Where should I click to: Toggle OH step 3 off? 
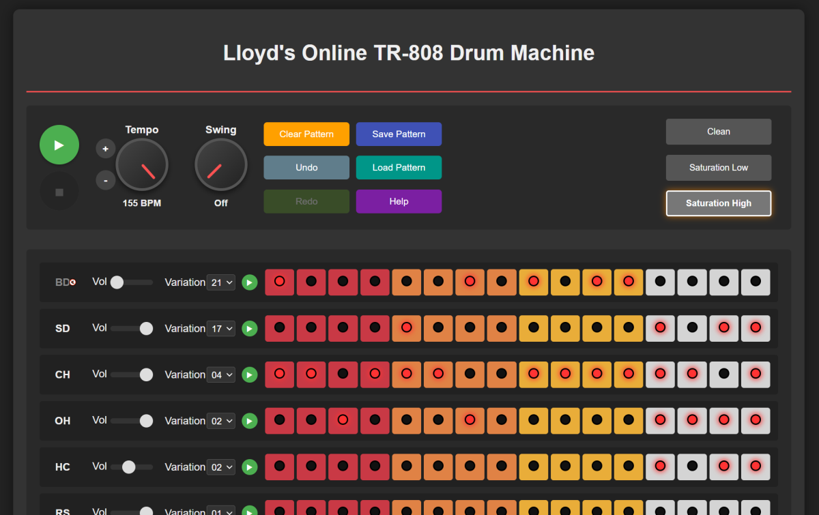[x=343, y=421]
